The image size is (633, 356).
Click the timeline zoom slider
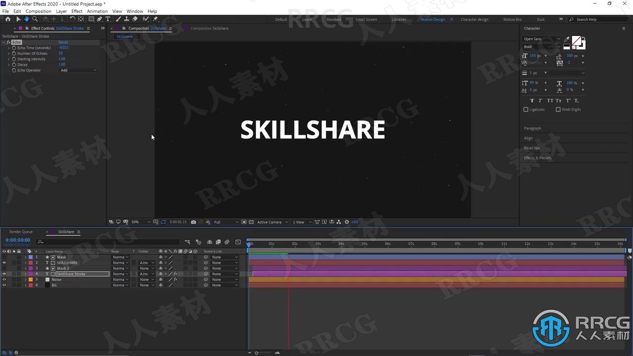click(x=256, y=353)
